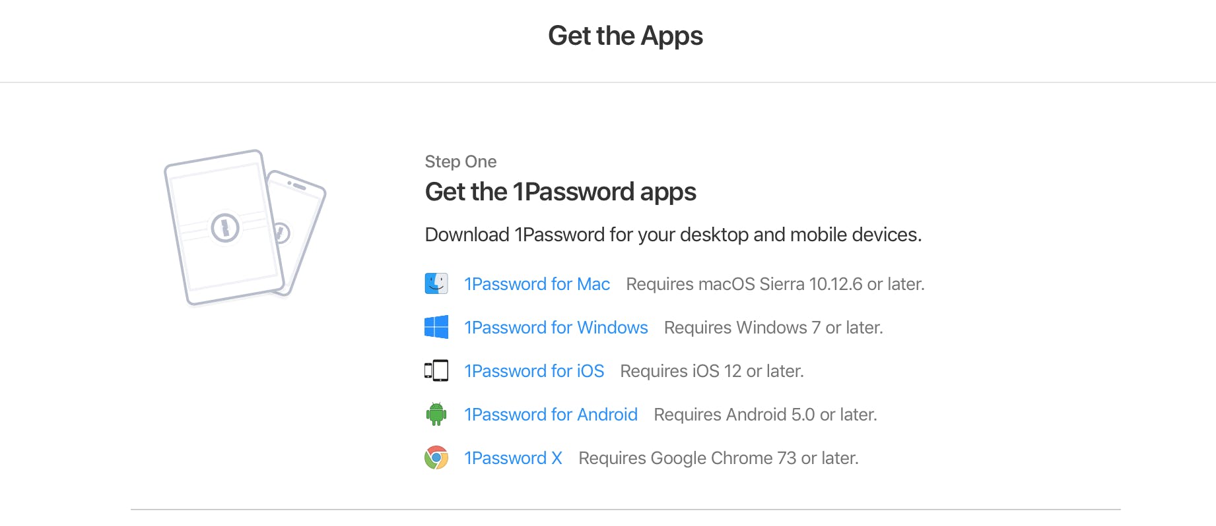Viewport: 1216px width, 526px height.
Task: Click the Windows 7 or later requirement text
Action: [x=773, y=328]
